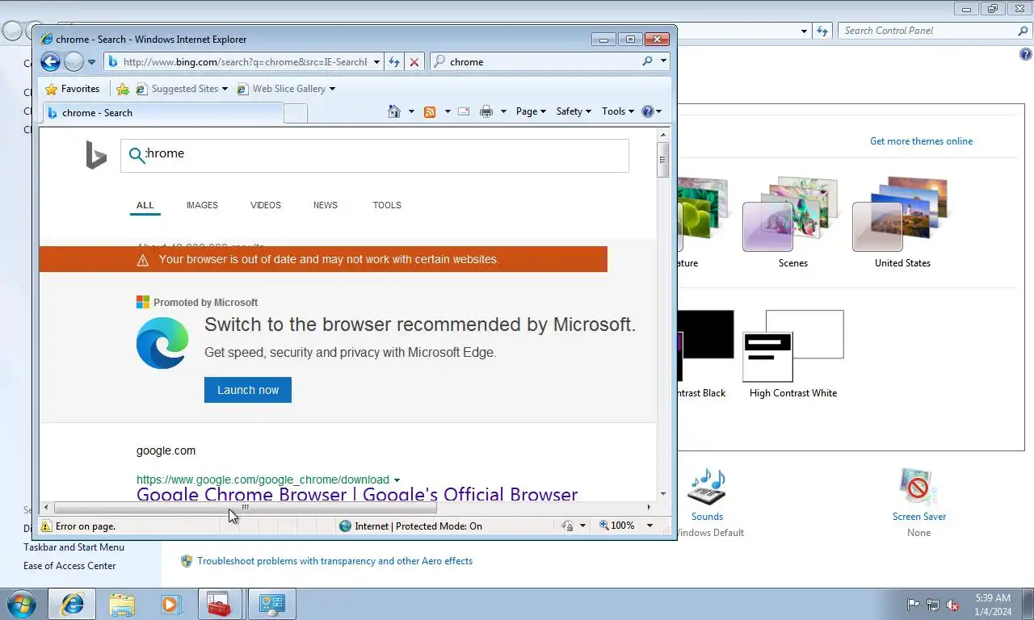Click Troubleshoot problems with transparency link
The image size is (1034, 620).
[x=334, y=561]
